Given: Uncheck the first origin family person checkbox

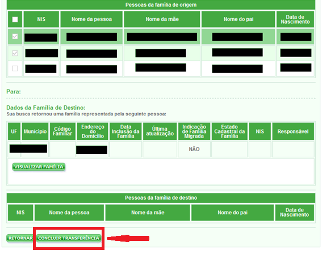Looking at the screenshot, I should (15, 36).
